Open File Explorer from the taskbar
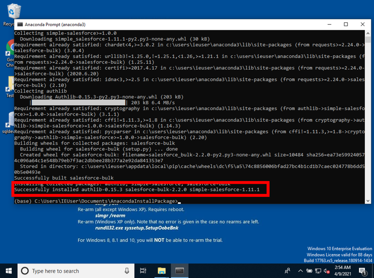Image resolution: width=374 pixels, height=278 pixels. [x=161, y=271]
